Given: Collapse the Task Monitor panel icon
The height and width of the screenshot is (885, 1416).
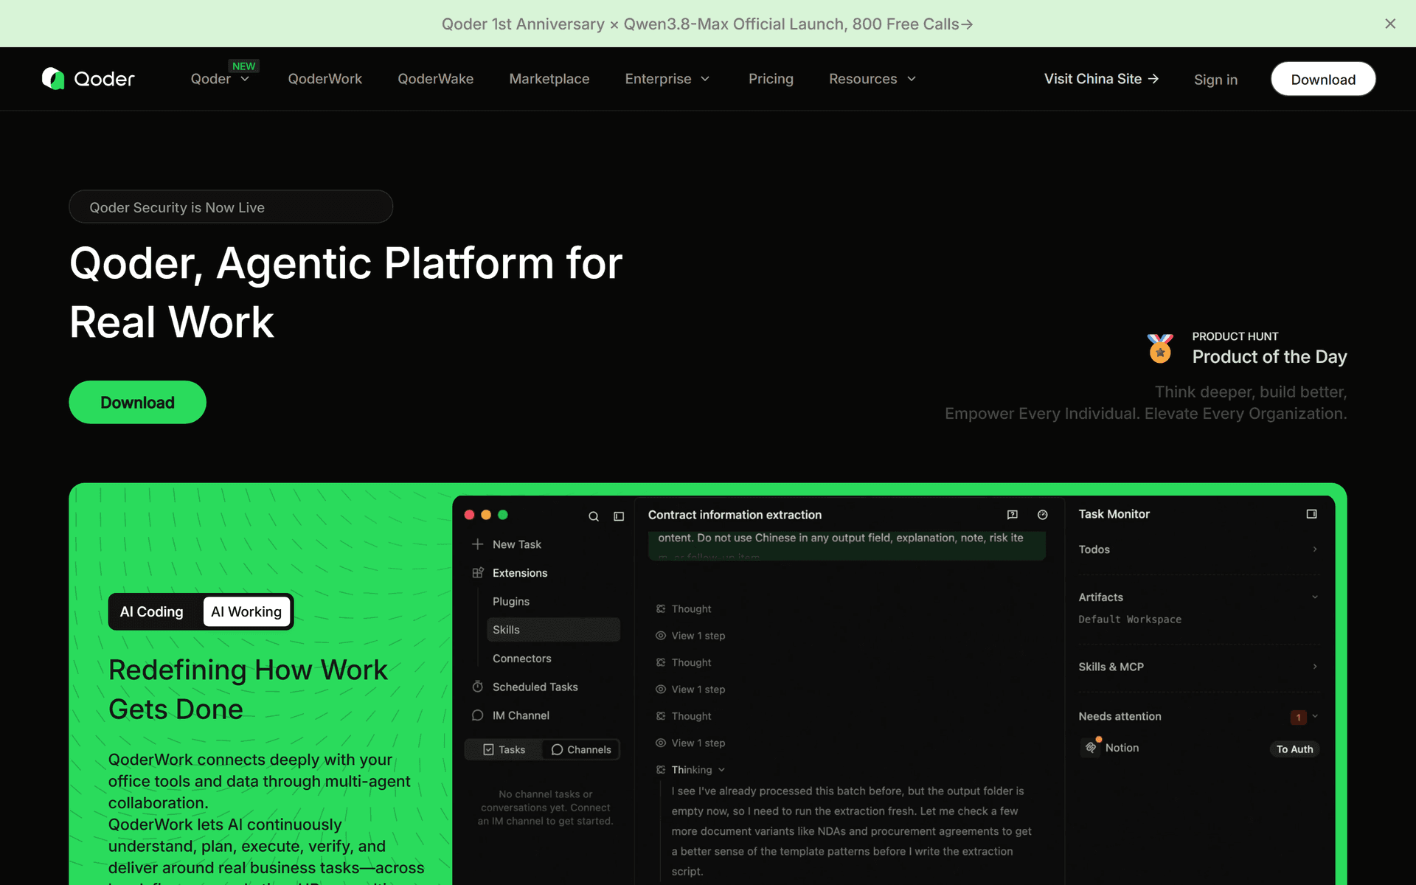Looking at the screenshot, I should click(x=1311, y=514).
